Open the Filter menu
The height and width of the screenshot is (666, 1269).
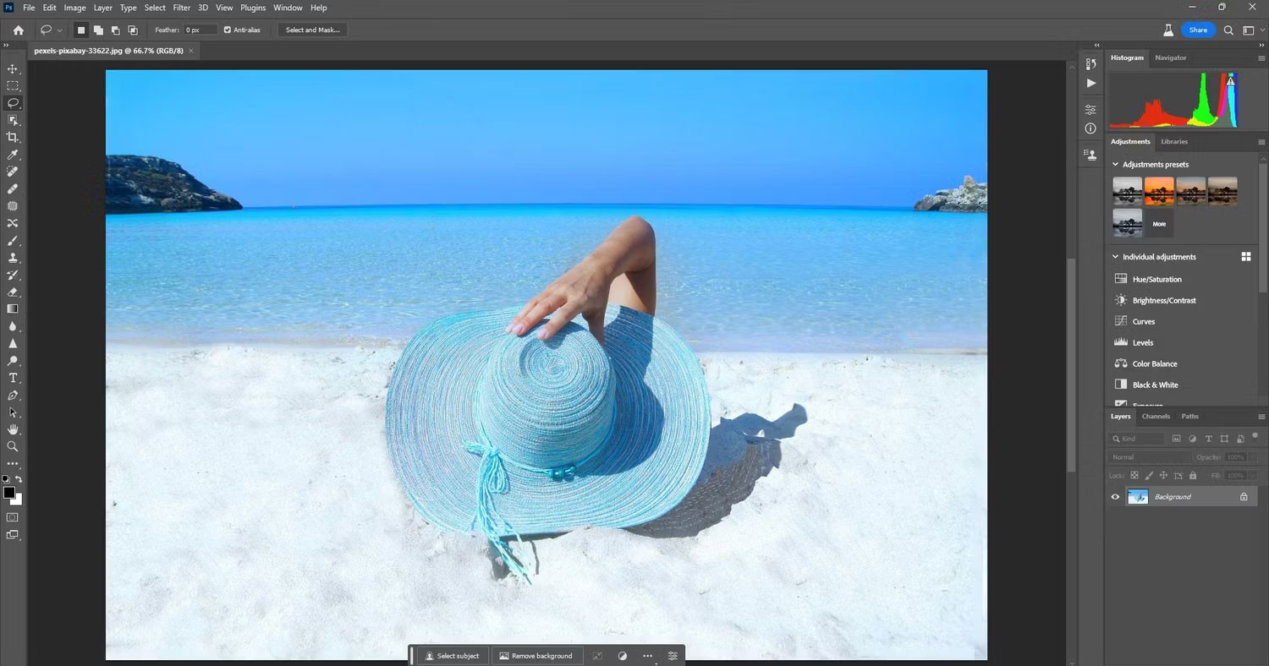click(x=181, y=8)
